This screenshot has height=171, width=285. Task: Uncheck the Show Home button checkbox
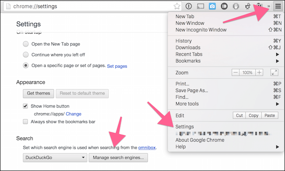coord(25,106)
